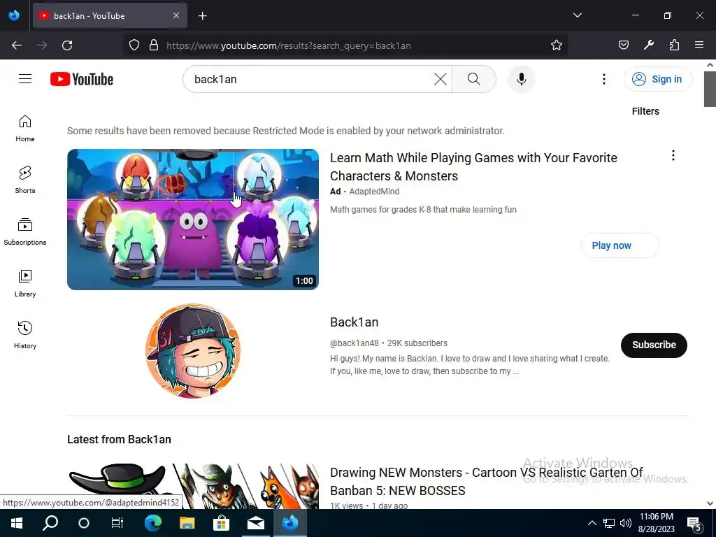Screen dimensions: 716x537
Task: Open YouTube settings three-dot menu
Action: pyautogui.click(x=603, y=79)
